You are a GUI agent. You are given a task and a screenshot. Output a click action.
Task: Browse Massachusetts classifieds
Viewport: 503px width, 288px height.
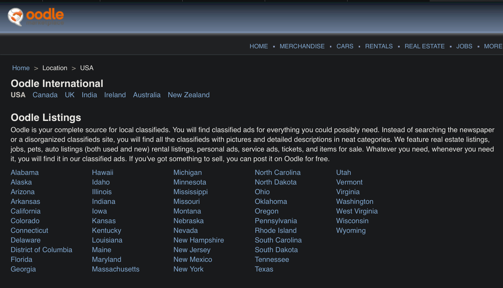click(116, 269)
